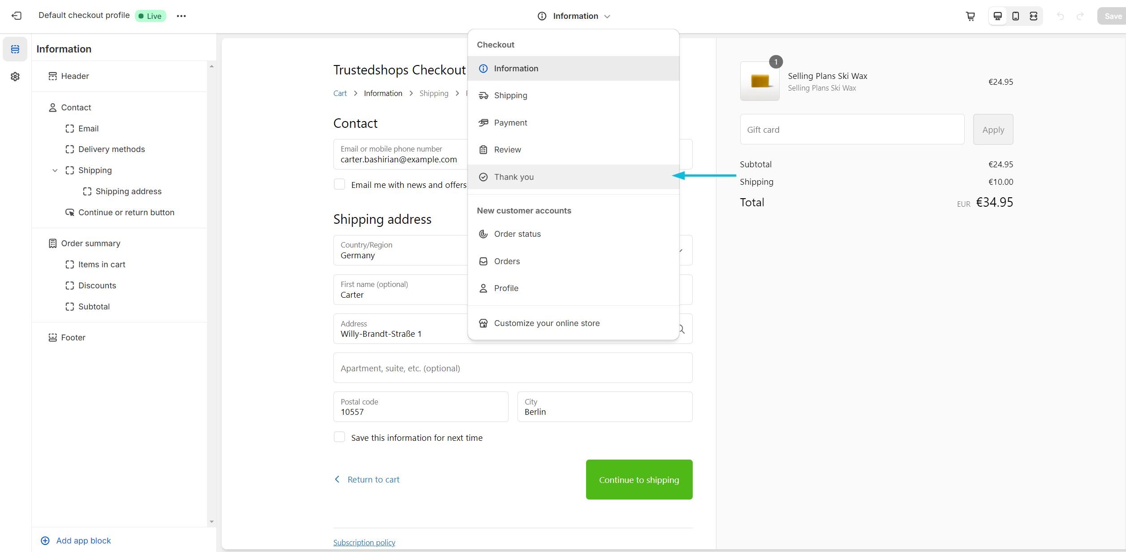Image resolution: width=1126 pixels, height=552 pixels.
Task: Click the Apply gift card button
Action: [x=993, y=130]
